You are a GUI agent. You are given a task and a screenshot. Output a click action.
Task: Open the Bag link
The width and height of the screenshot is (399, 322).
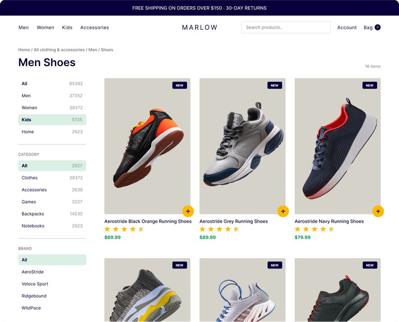pyautogui.click(x=368, y=28)
